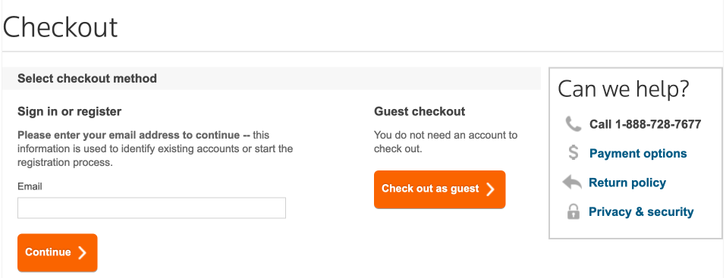
Task: Click the chevron arrow in guest checkout button
Action: pyautogui.click(x=490, y=189)
